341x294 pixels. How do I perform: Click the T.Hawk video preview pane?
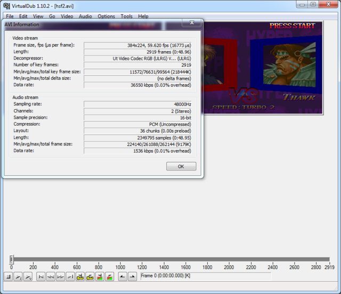(x=263, y=68)
